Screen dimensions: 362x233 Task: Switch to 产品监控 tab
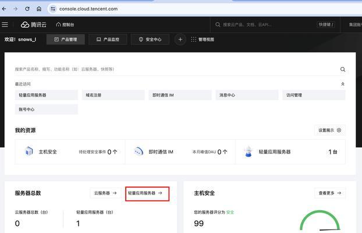tap(108, 40)
